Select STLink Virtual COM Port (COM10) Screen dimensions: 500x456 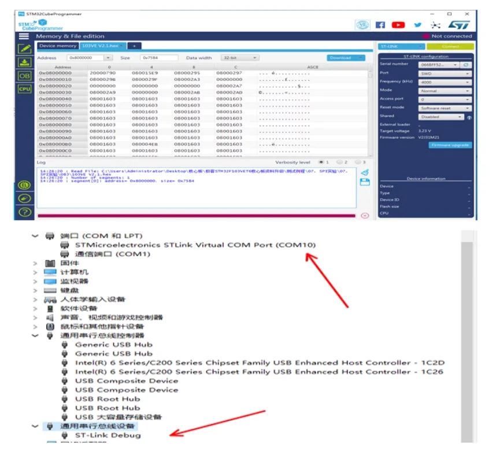[195, 245]
